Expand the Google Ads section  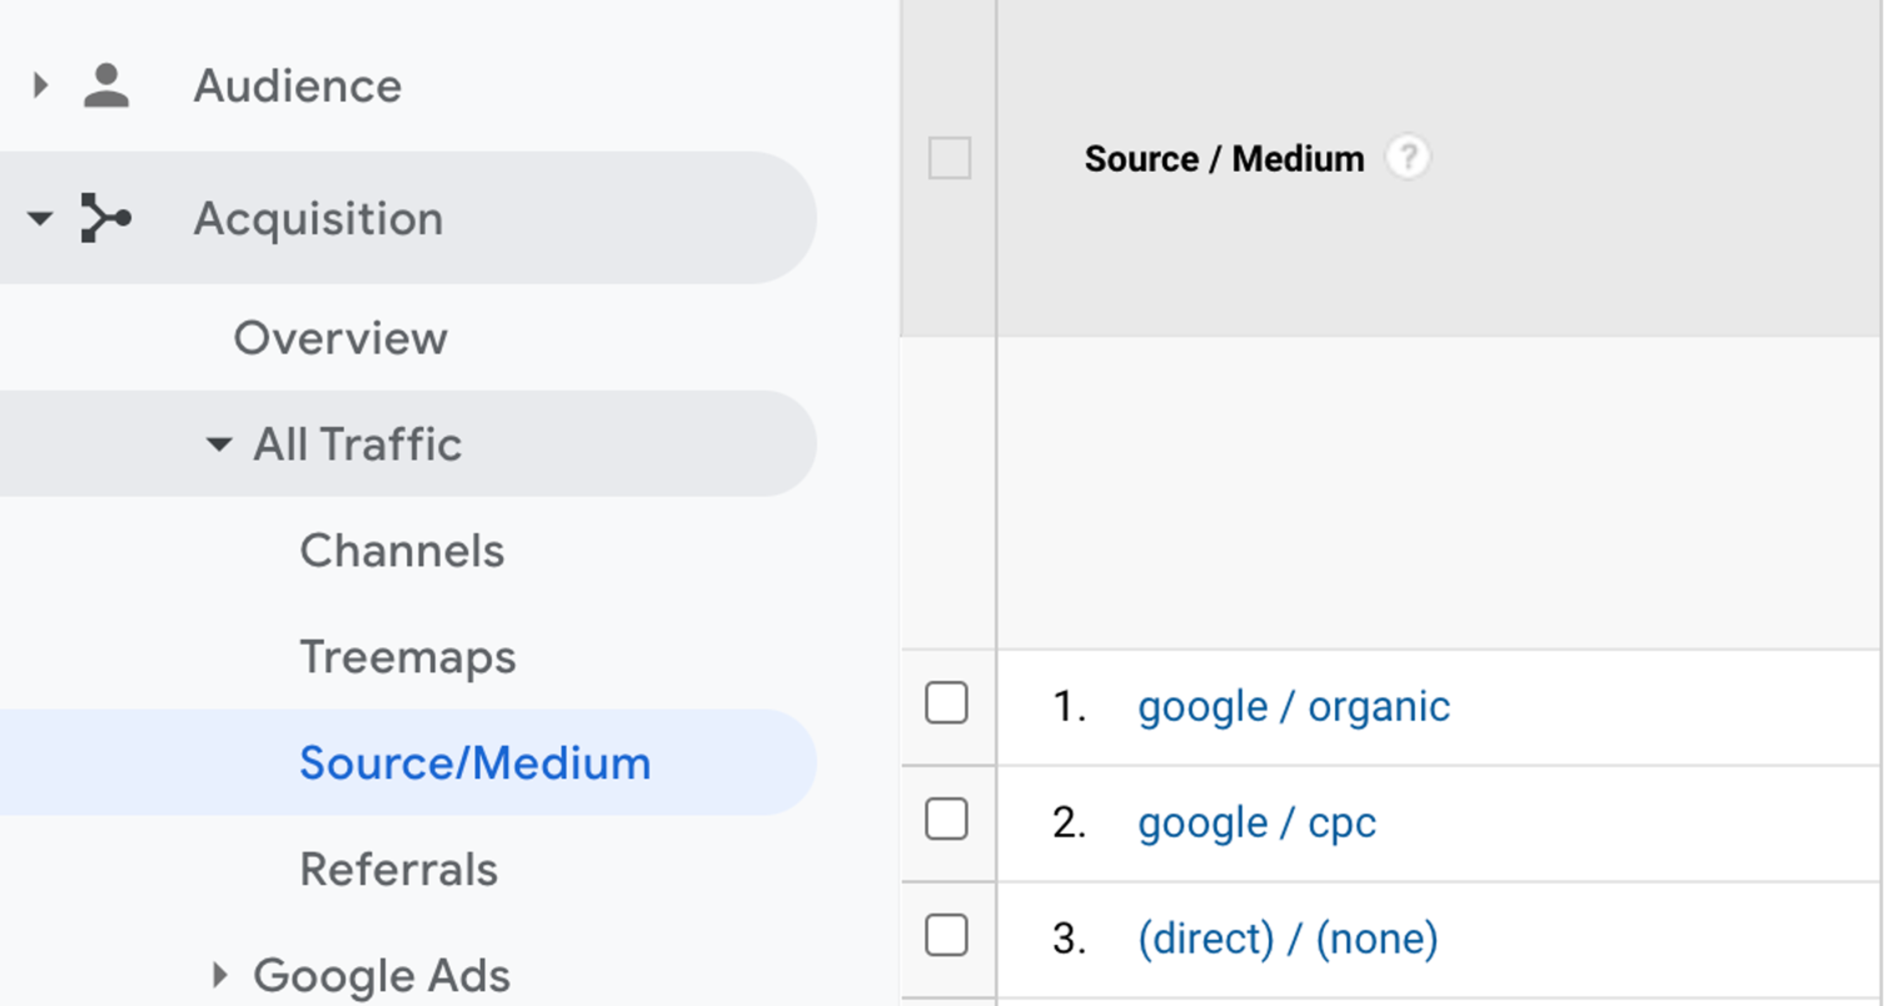click(x=219, y=975)
